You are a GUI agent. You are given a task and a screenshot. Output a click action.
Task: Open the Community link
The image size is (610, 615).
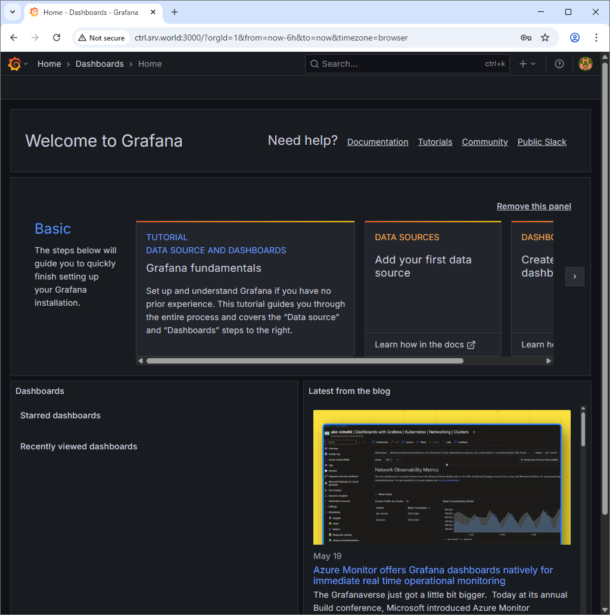pos(485,142)
